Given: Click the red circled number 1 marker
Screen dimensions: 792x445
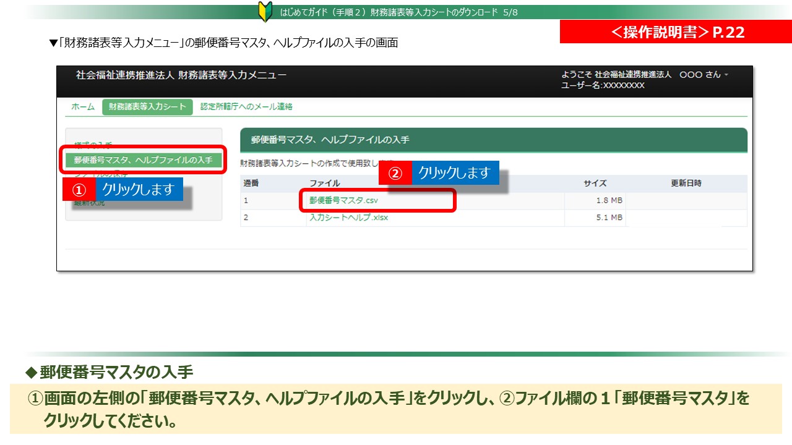Looking at the screenshot, I should pos(79,189).
